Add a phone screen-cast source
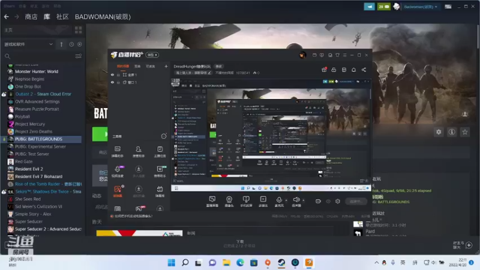480x270 pixels. coord(246,202)
